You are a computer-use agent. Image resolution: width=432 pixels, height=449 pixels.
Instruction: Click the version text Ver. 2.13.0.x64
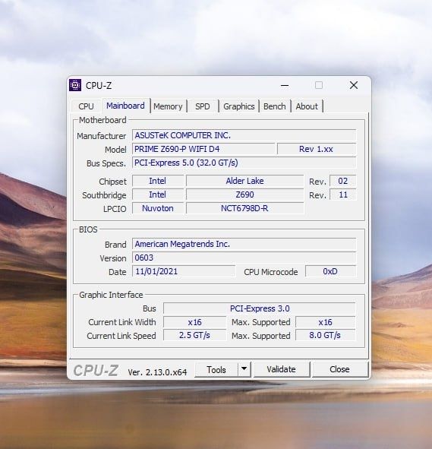[x=157, y=372]
